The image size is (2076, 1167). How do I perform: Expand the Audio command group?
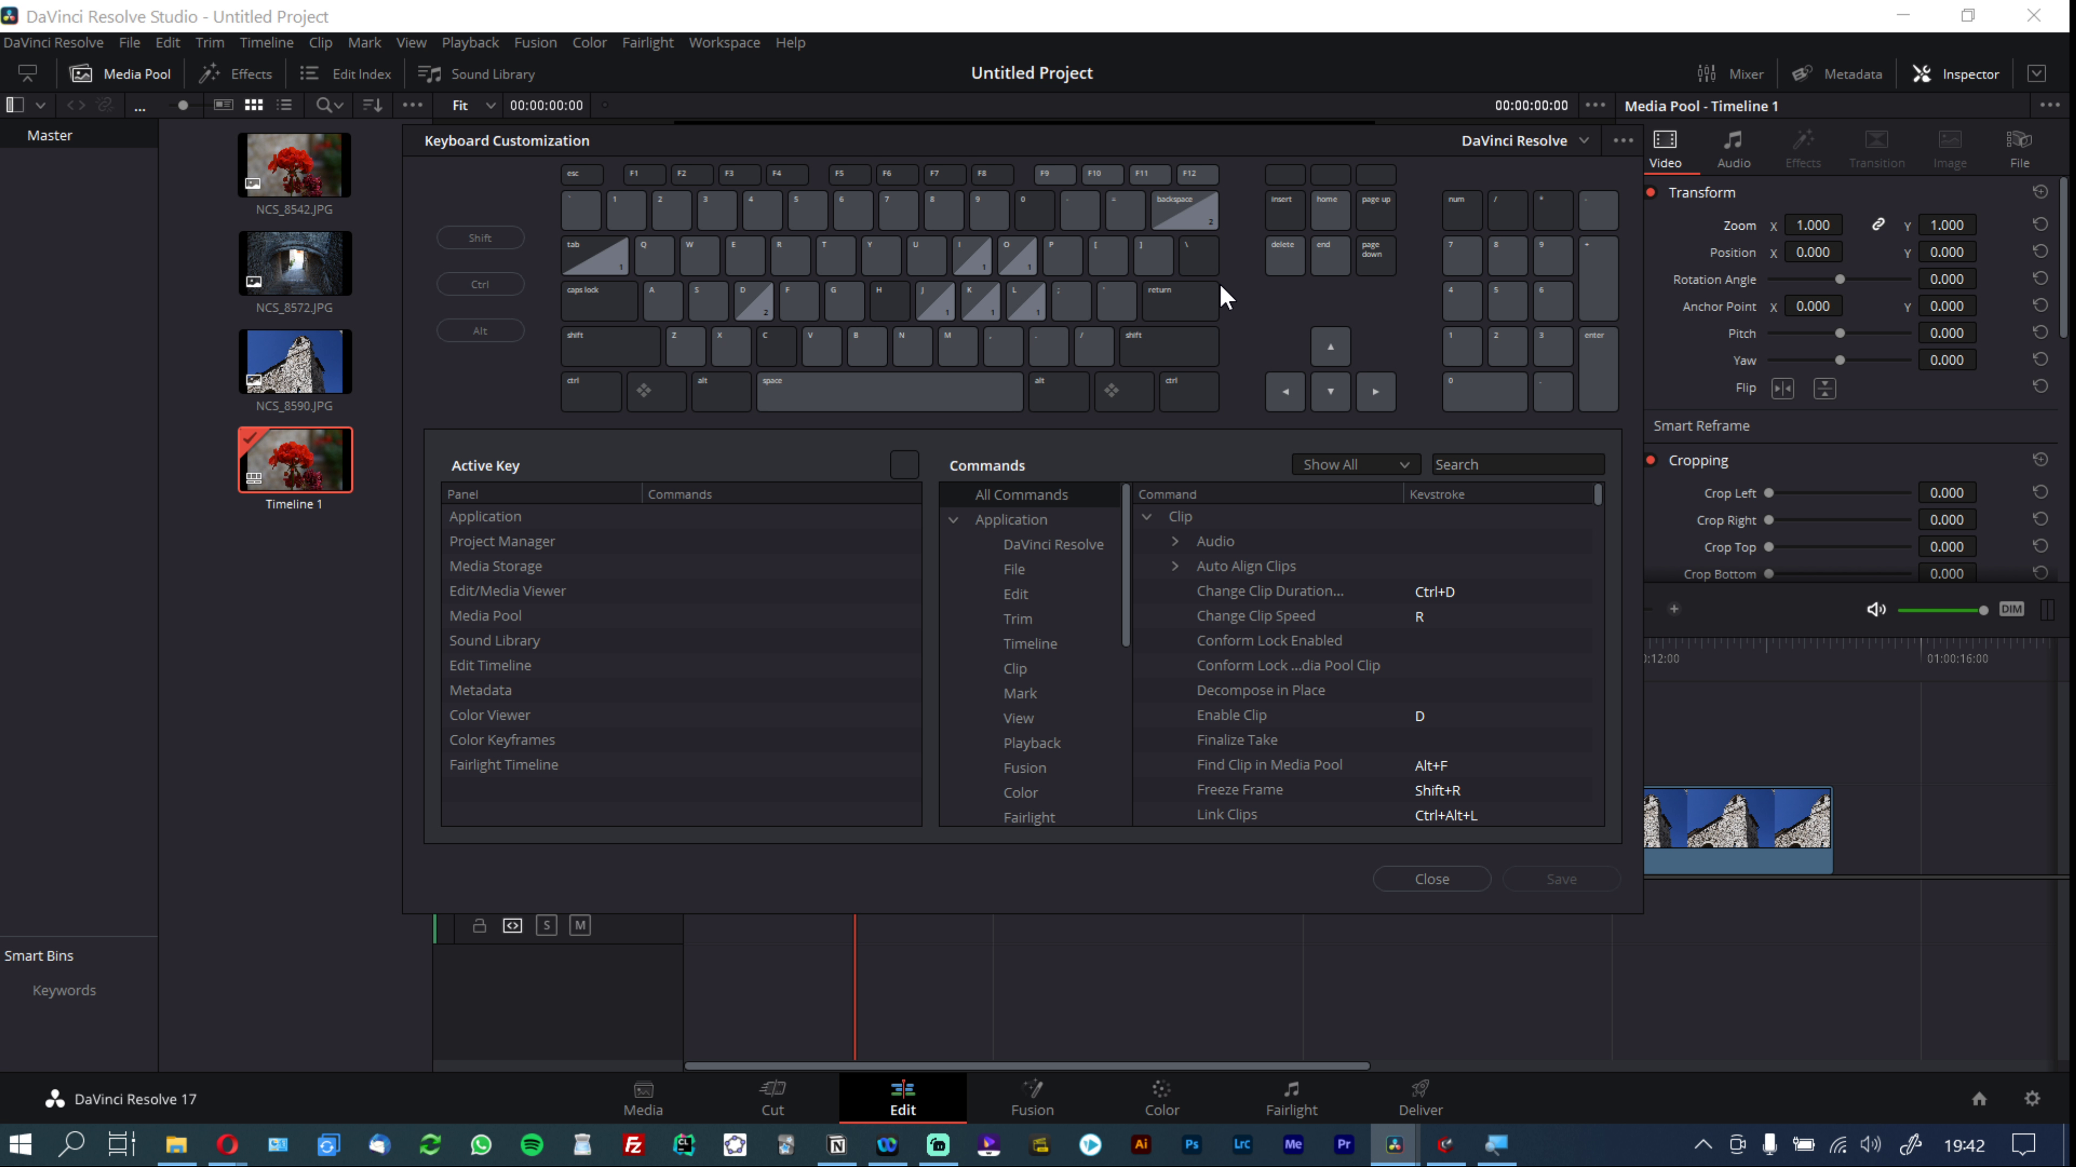1175,541
